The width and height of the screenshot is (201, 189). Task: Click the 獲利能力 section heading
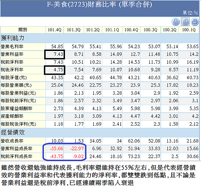[x=13, y=38]
